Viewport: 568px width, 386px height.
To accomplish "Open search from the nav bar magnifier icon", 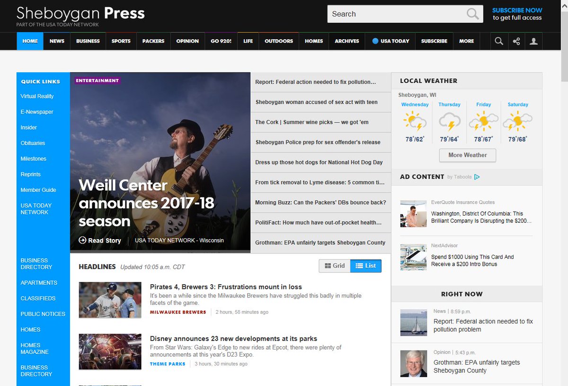I will tap(499, 41).
